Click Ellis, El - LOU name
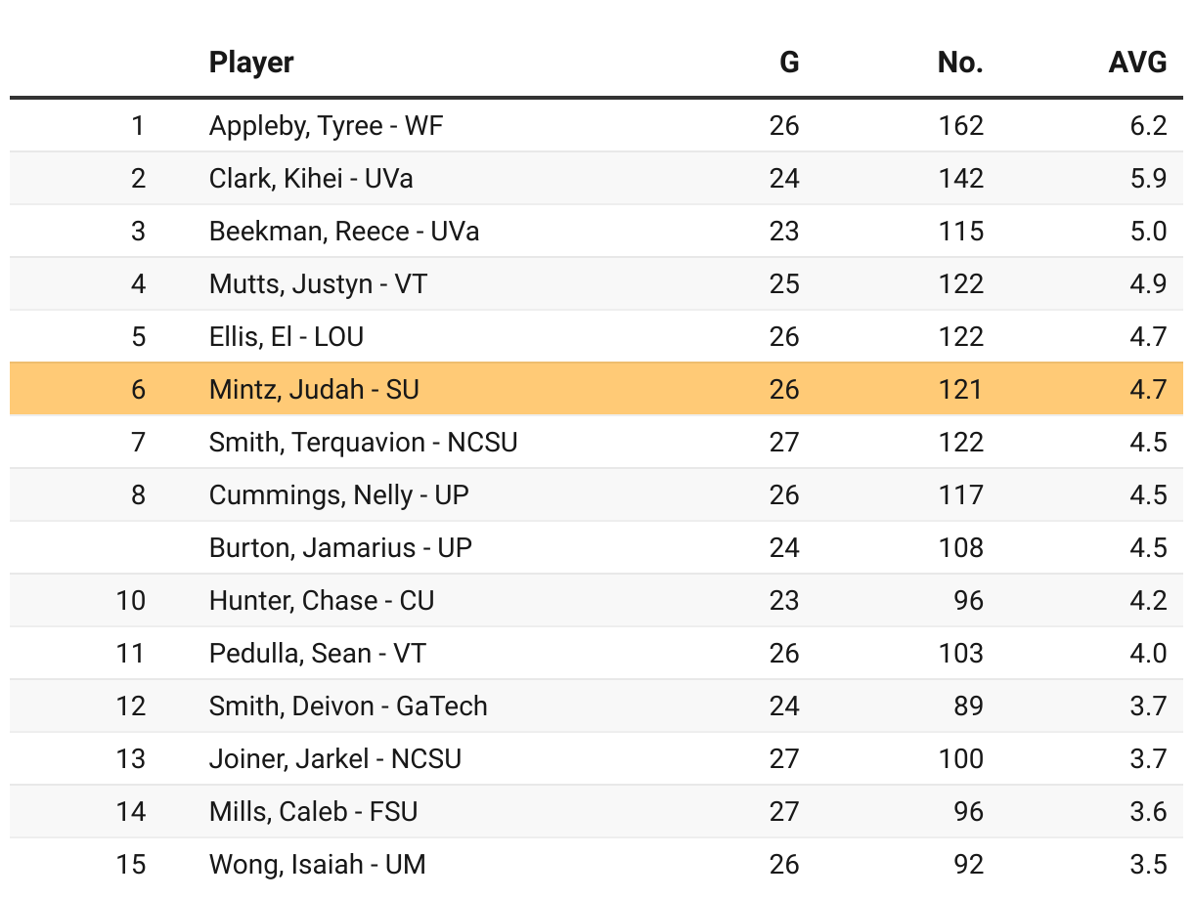Image resolution: width=1193 pixels, height=899 pixels. [287, 337]
